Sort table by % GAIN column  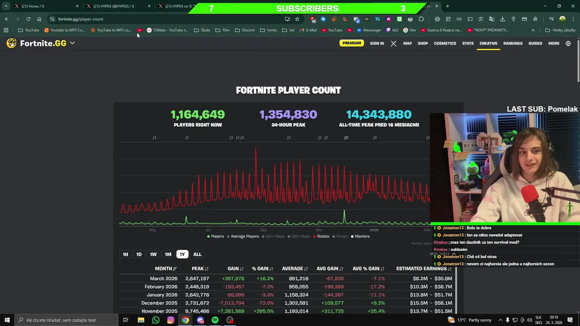[x=263, y=268]
